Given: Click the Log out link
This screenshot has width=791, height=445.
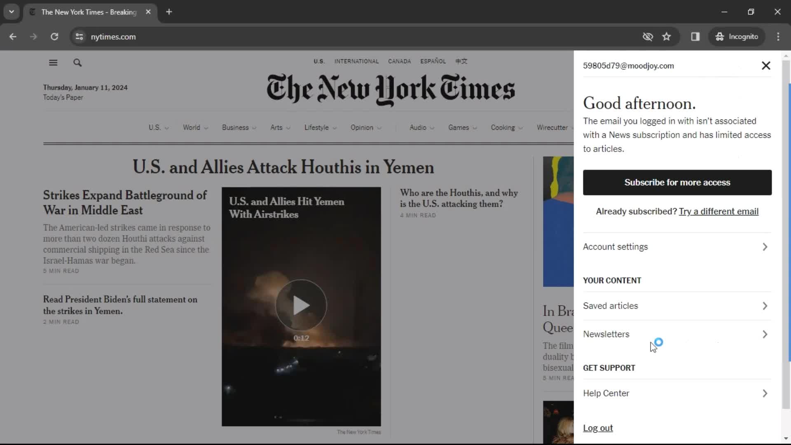Looking at the screenshot, I should coord(598,428).
